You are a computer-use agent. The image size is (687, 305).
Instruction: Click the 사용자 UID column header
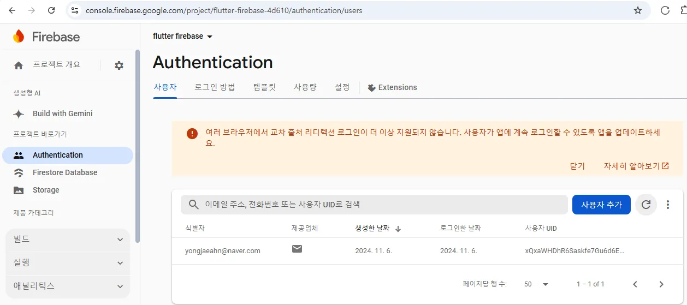coord(541,229)
